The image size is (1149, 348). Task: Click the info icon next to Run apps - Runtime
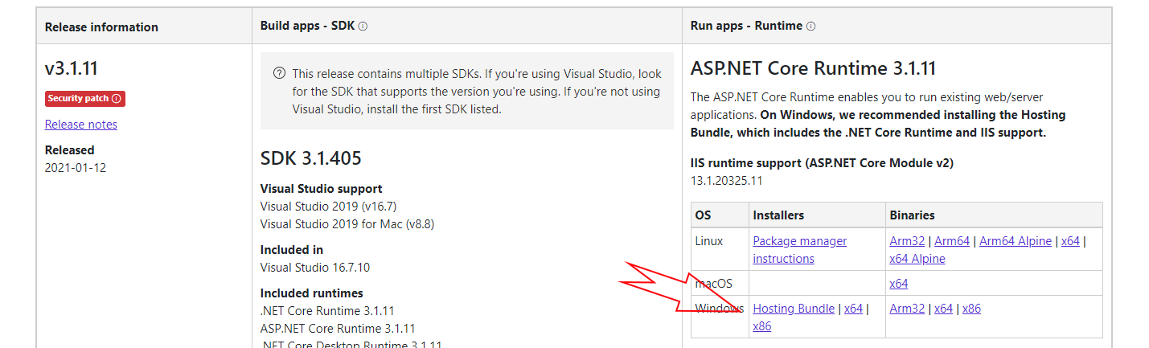coord(810,26)
